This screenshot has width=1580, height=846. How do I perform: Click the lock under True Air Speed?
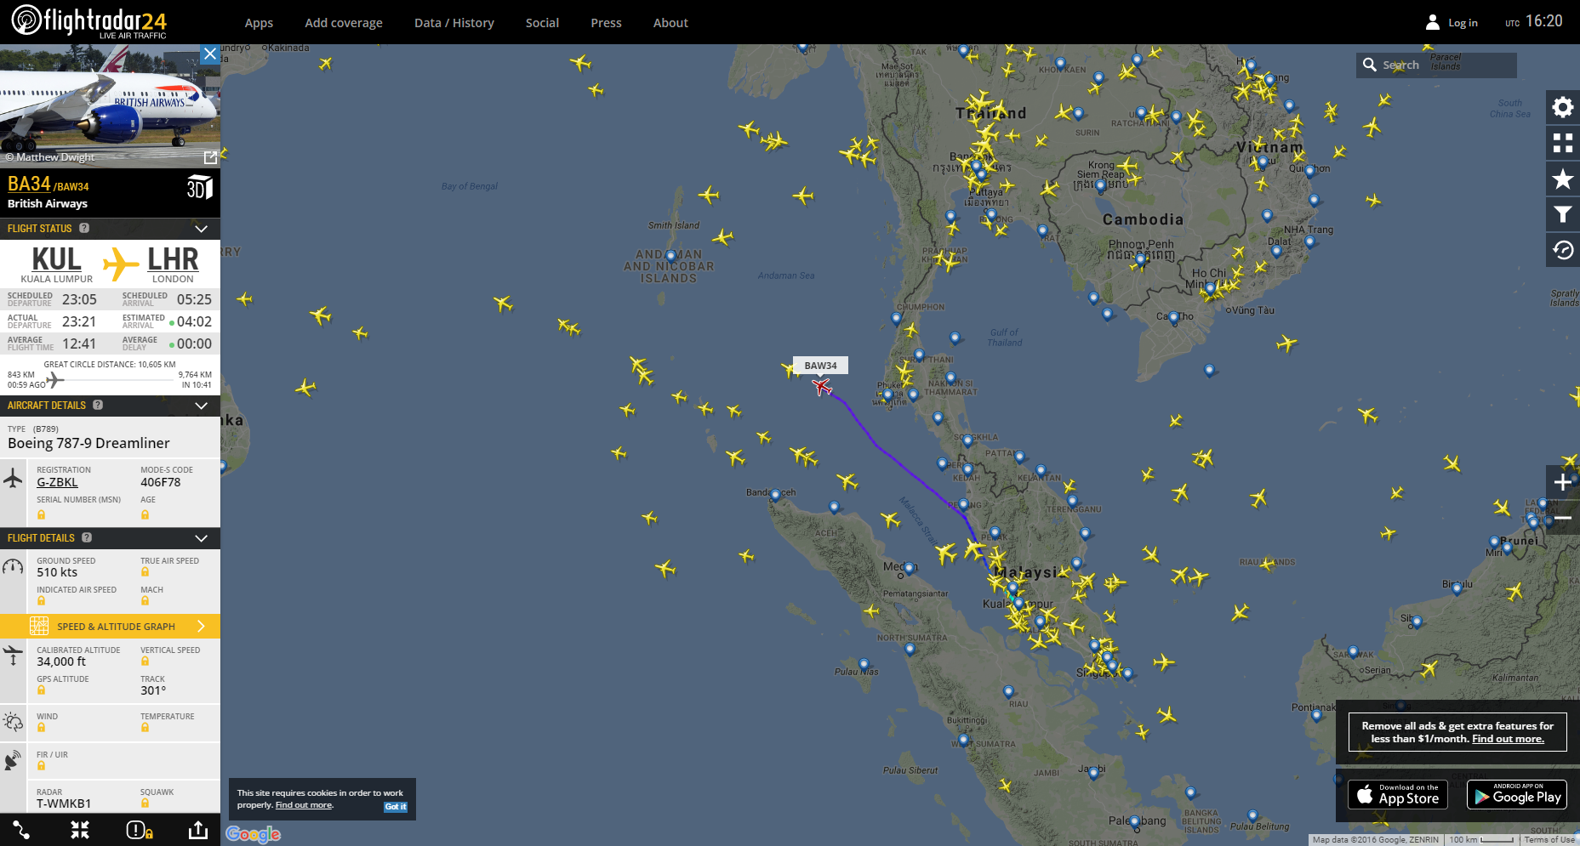click(145, 572)
